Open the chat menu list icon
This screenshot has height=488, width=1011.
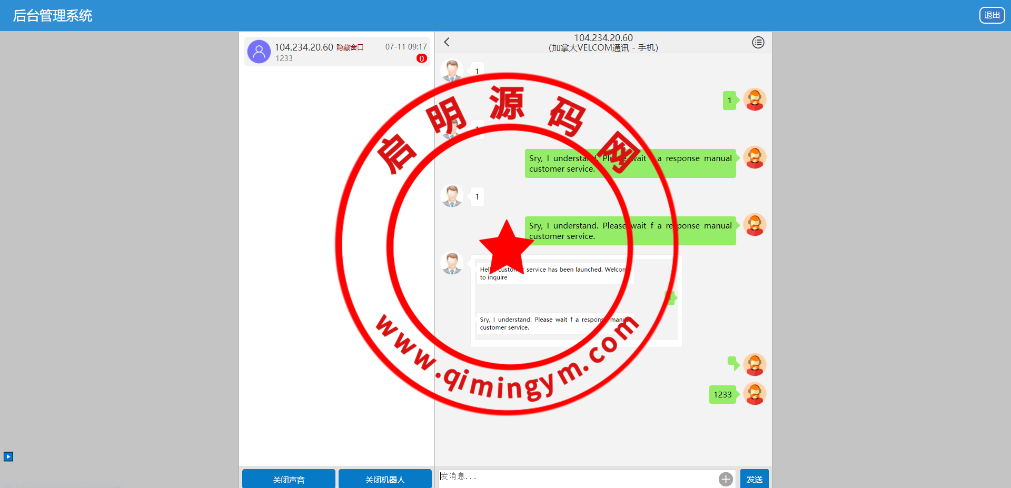tap(758, 43)
